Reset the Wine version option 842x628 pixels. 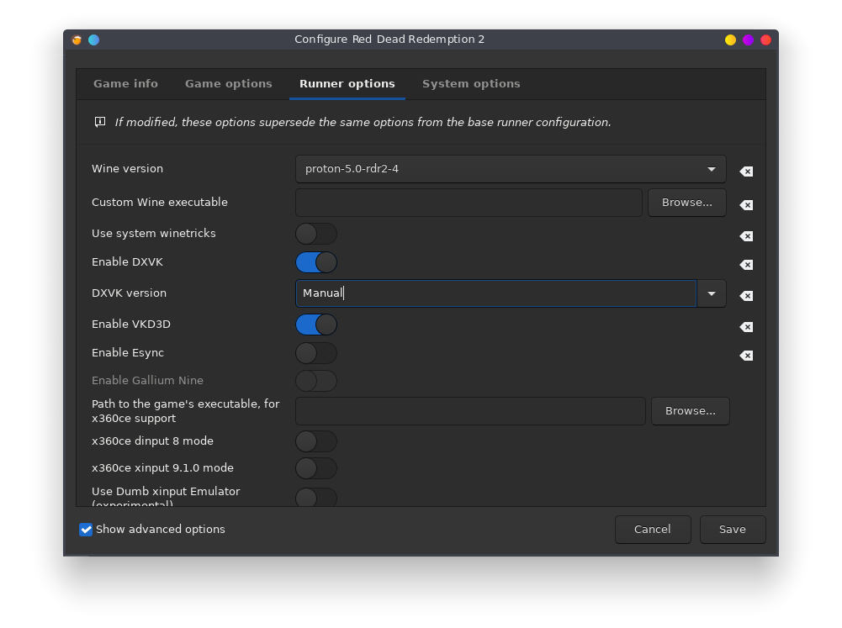tap(746, 172)
